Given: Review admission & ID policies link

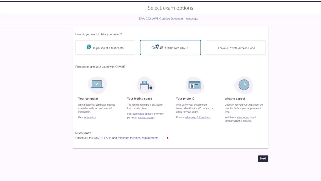Looking at the screenshot, I should [x=198, y=117].
